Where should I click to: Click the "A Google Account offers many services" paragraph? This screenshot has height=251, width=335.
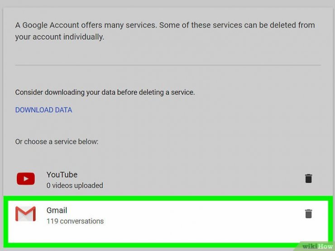click(113, 25)
